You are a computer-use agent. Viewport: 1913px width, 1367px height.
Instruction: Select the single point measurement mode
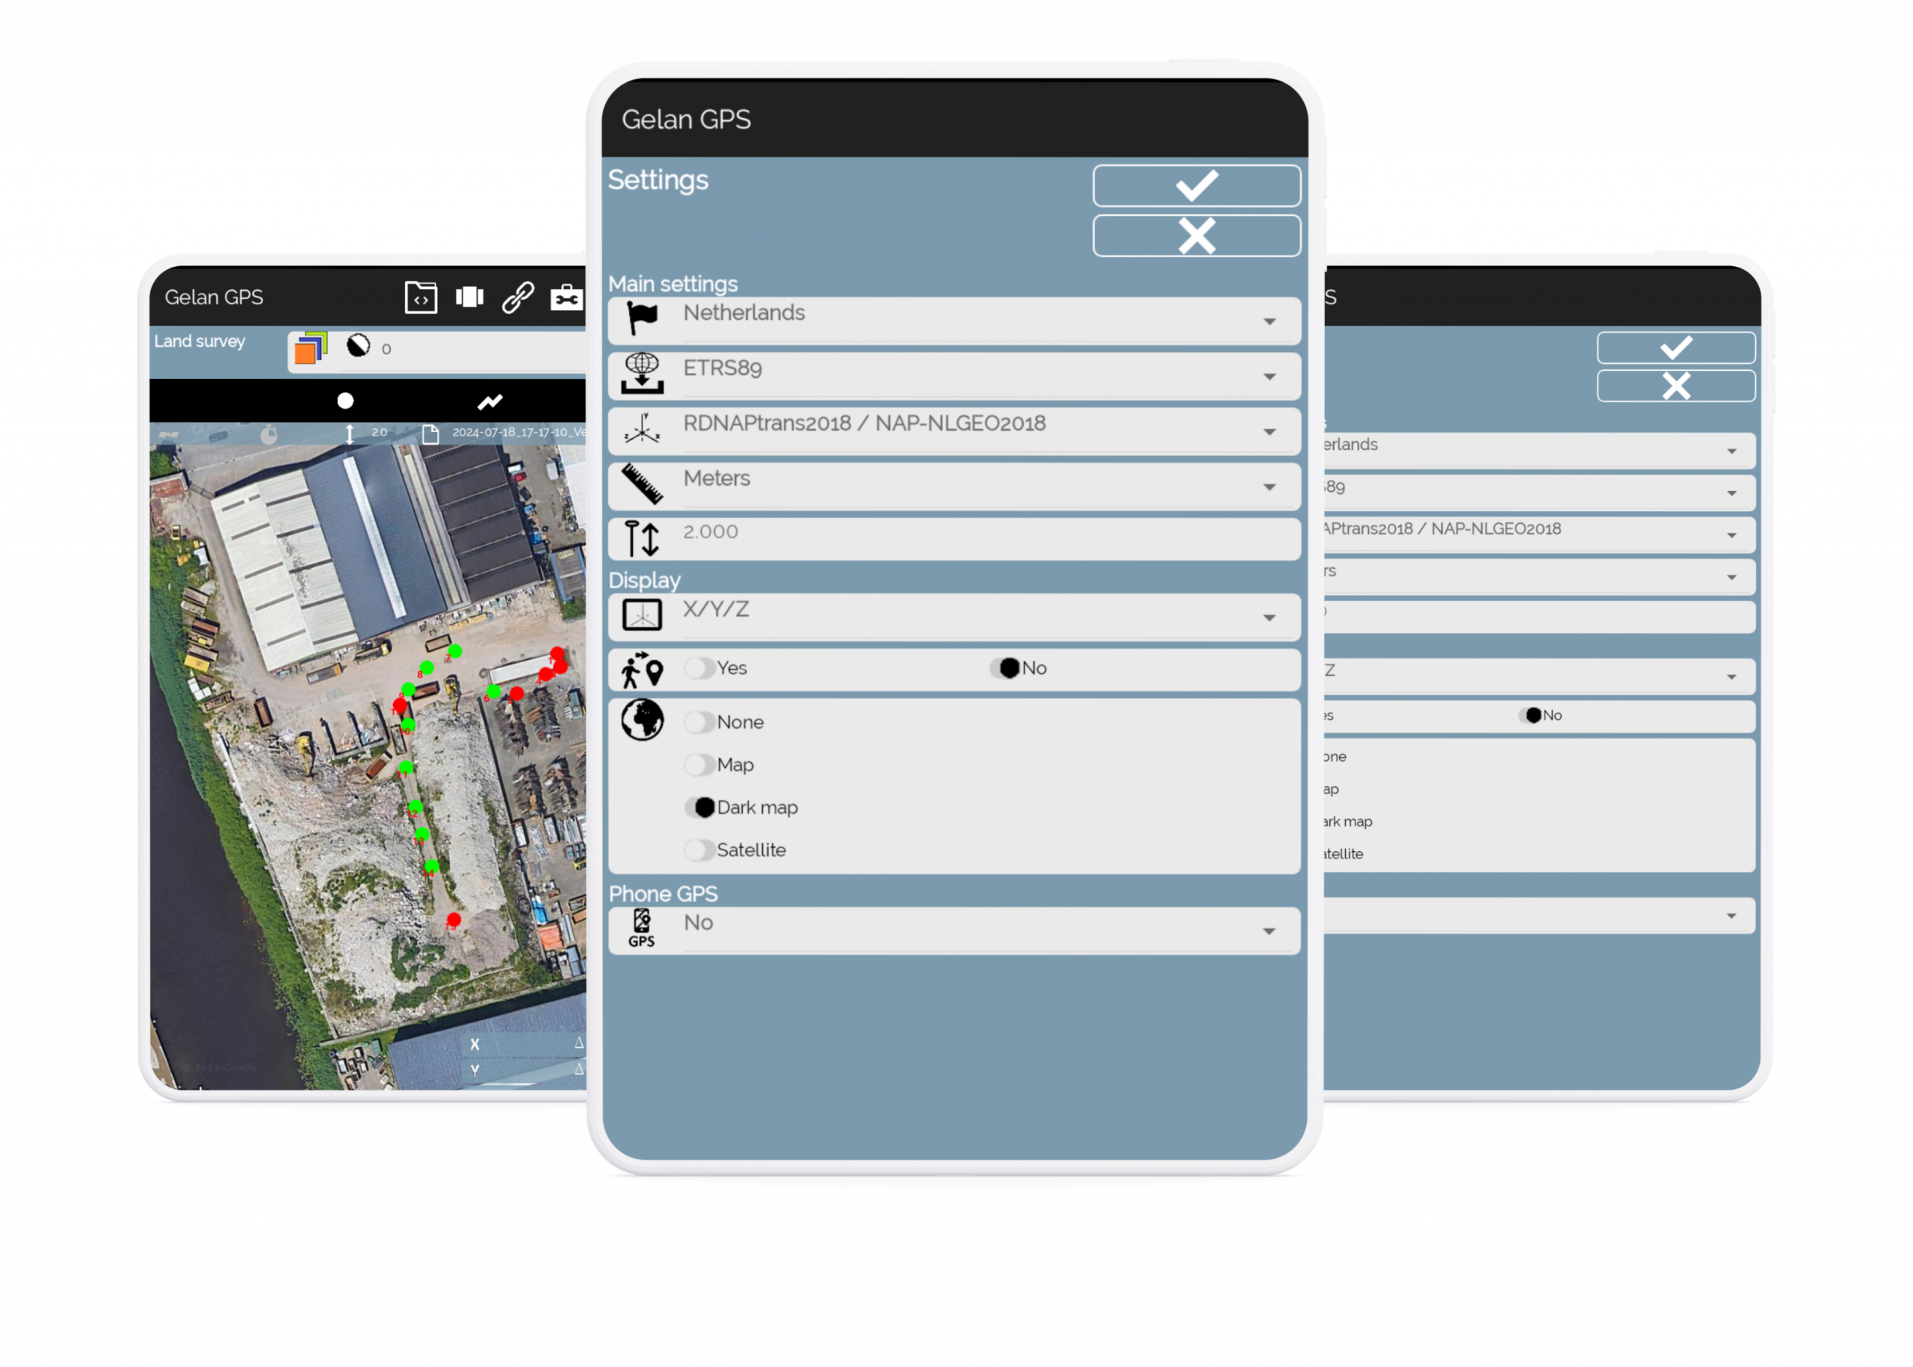pyautogui.click(x=345, y=401)
